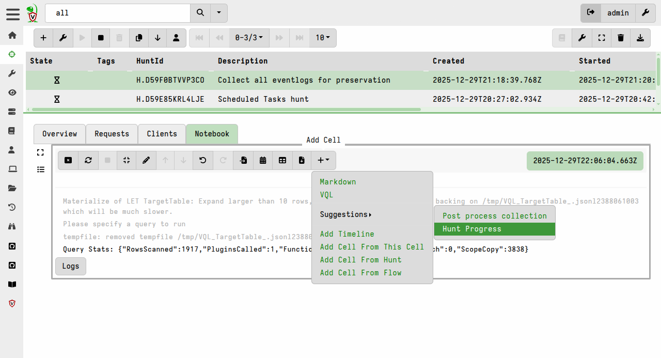Toggle notebook fullscreen icon beside the cell
This screenshot has height=358, width=661.
click(x=41, y=152)
